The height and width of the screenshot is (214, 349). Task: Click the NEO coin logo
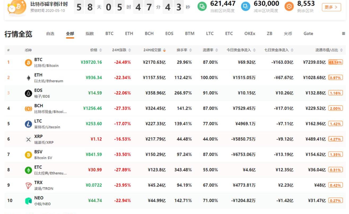28,201
